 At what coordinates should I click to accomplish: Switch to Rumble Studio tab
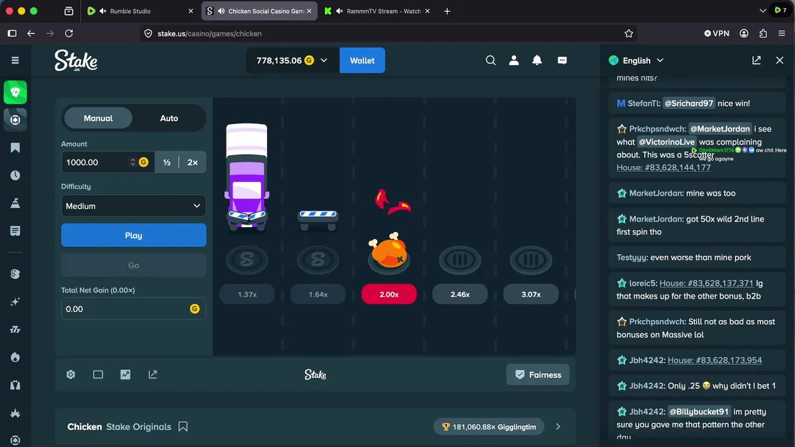pyautogui.click(x=140, y=11)
